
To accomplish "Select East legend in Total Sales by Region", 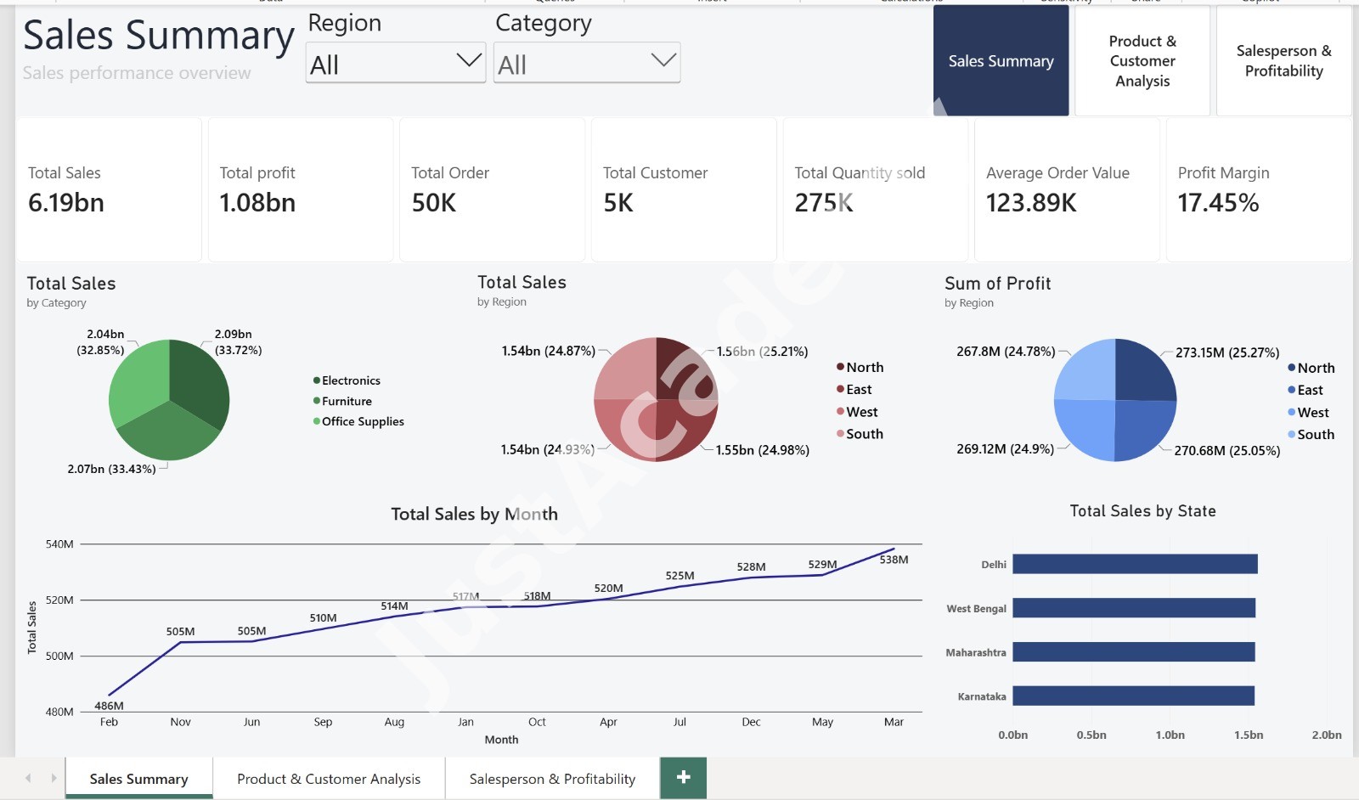I will 854,389.
